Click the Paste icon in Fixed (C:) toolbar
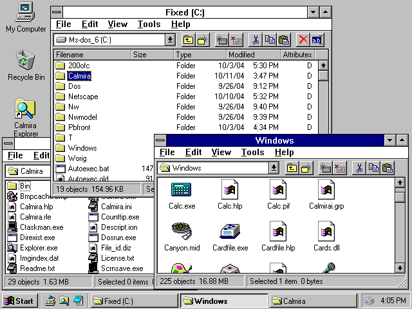 (x=284, y=40)
